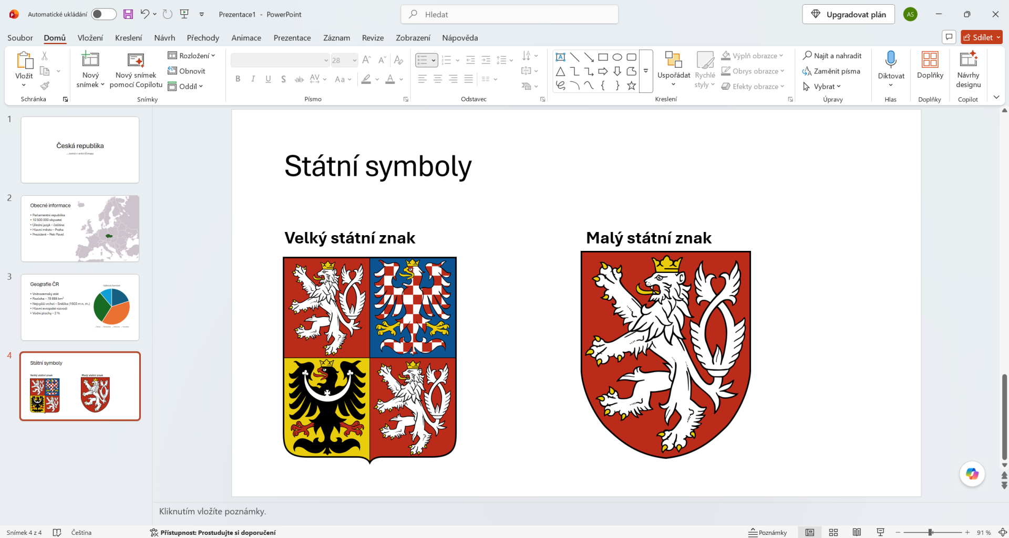This screenshot has height=538, width=1009.
Task: Toggle underline formatting
Action: (269, 79)
